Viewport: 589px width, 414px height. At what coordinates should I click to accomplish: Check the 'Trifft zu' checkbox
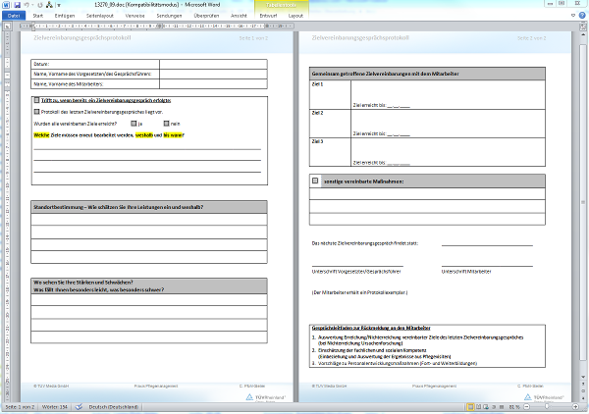pyautogui.click(x=37, y=100)
